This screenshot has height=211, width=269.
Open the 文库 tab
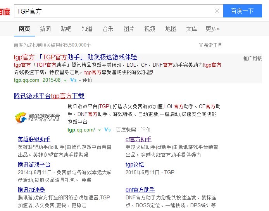click(x=191, y=29)
